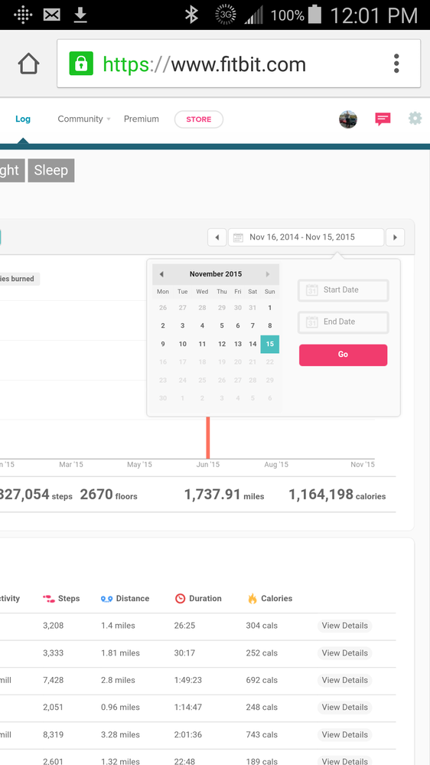Go to the previous date range arrow
This screenshot has height=765, width=430.
(x=217, y=237)
